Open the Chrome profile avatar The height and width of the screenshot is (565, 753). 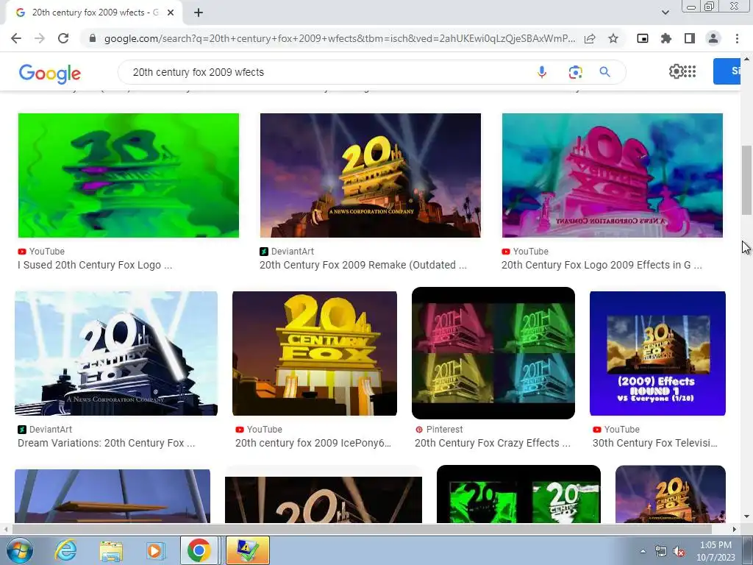(x=713, y=38)
